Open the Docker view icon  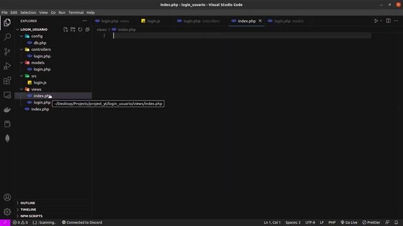7,110
